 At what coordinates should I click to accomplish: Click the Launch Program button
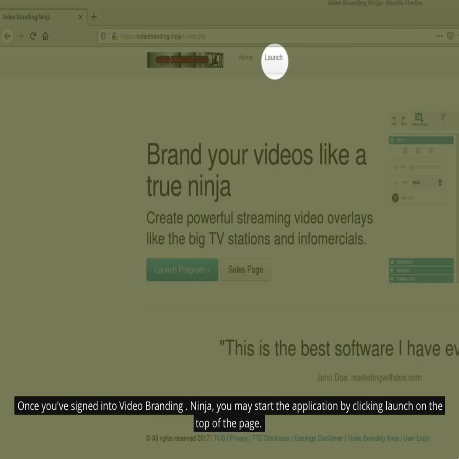pos(182,270)
